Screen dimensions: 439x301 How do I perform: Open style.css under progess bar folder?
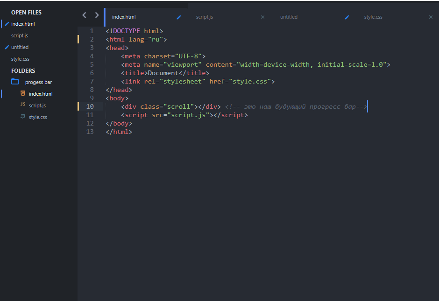point(38,117)
